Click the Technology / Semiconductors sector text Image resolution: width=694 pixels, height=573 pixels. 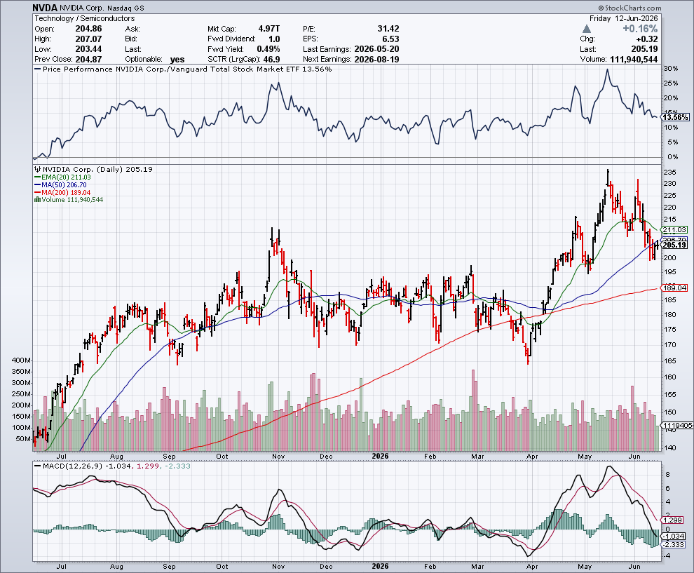[85, 19]
